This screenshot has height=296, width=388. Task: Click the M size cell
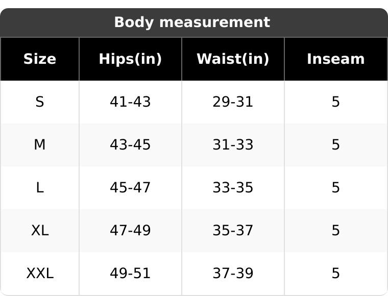[40, 145]
